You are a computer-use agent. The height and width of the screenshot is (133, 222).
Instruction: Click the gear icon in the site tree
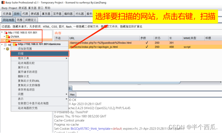pos(7,49)
